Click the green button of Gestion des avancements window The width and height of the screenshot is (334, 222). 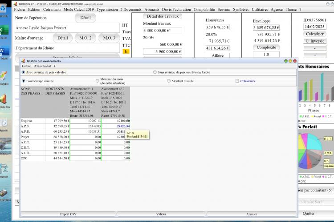[286, 61]
